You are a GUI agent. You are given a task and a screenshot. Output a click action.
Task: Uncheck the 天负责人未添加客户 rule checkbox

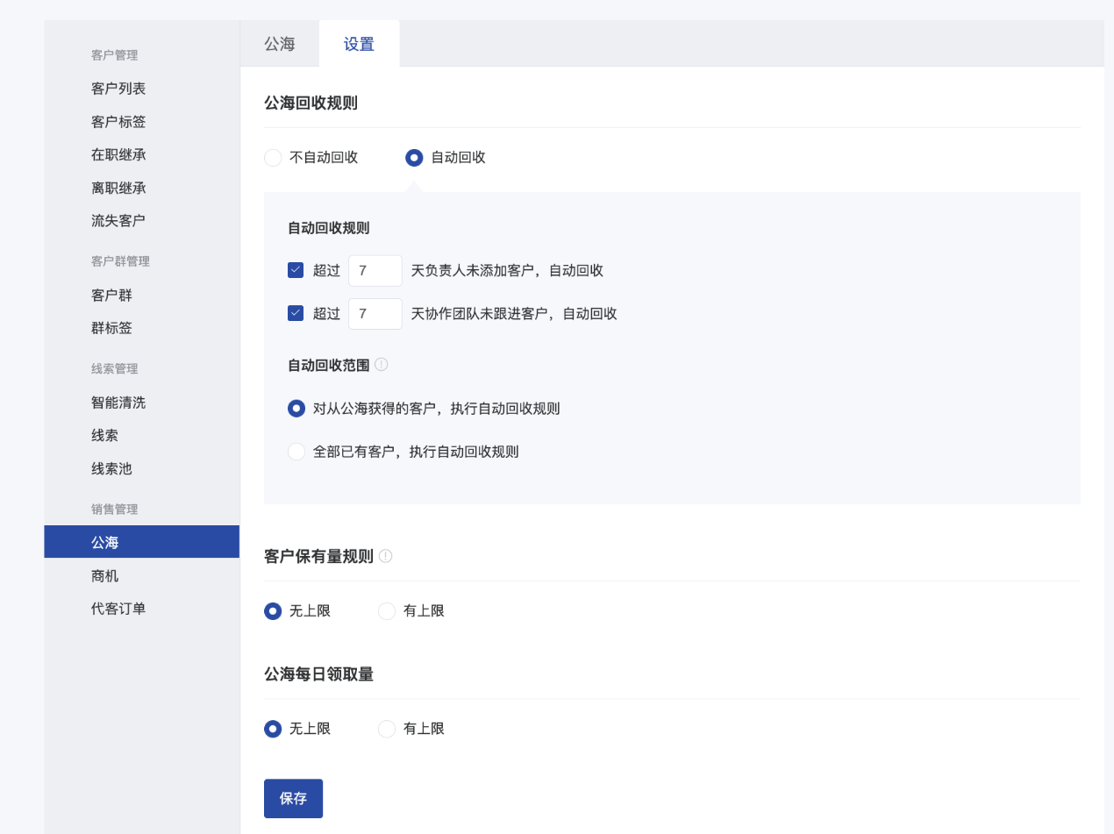click(x=296, y=270)
